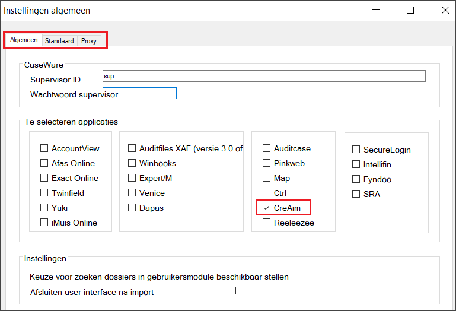Image resolution: width=456 pixels, height=311 pixels.
Task: Tick the Afas Online checkbox
Action: pyautogui.click(x=44, y=163)
